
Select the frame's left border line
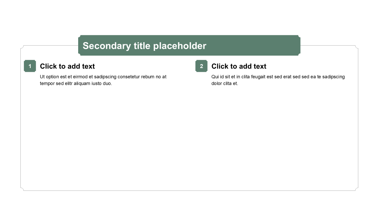tap(21, 118)
